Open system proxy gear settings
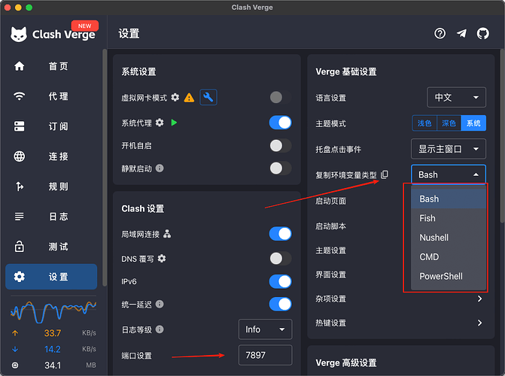Image resolution: width=505 pixels, height=376 pixels. coord(160,123)
